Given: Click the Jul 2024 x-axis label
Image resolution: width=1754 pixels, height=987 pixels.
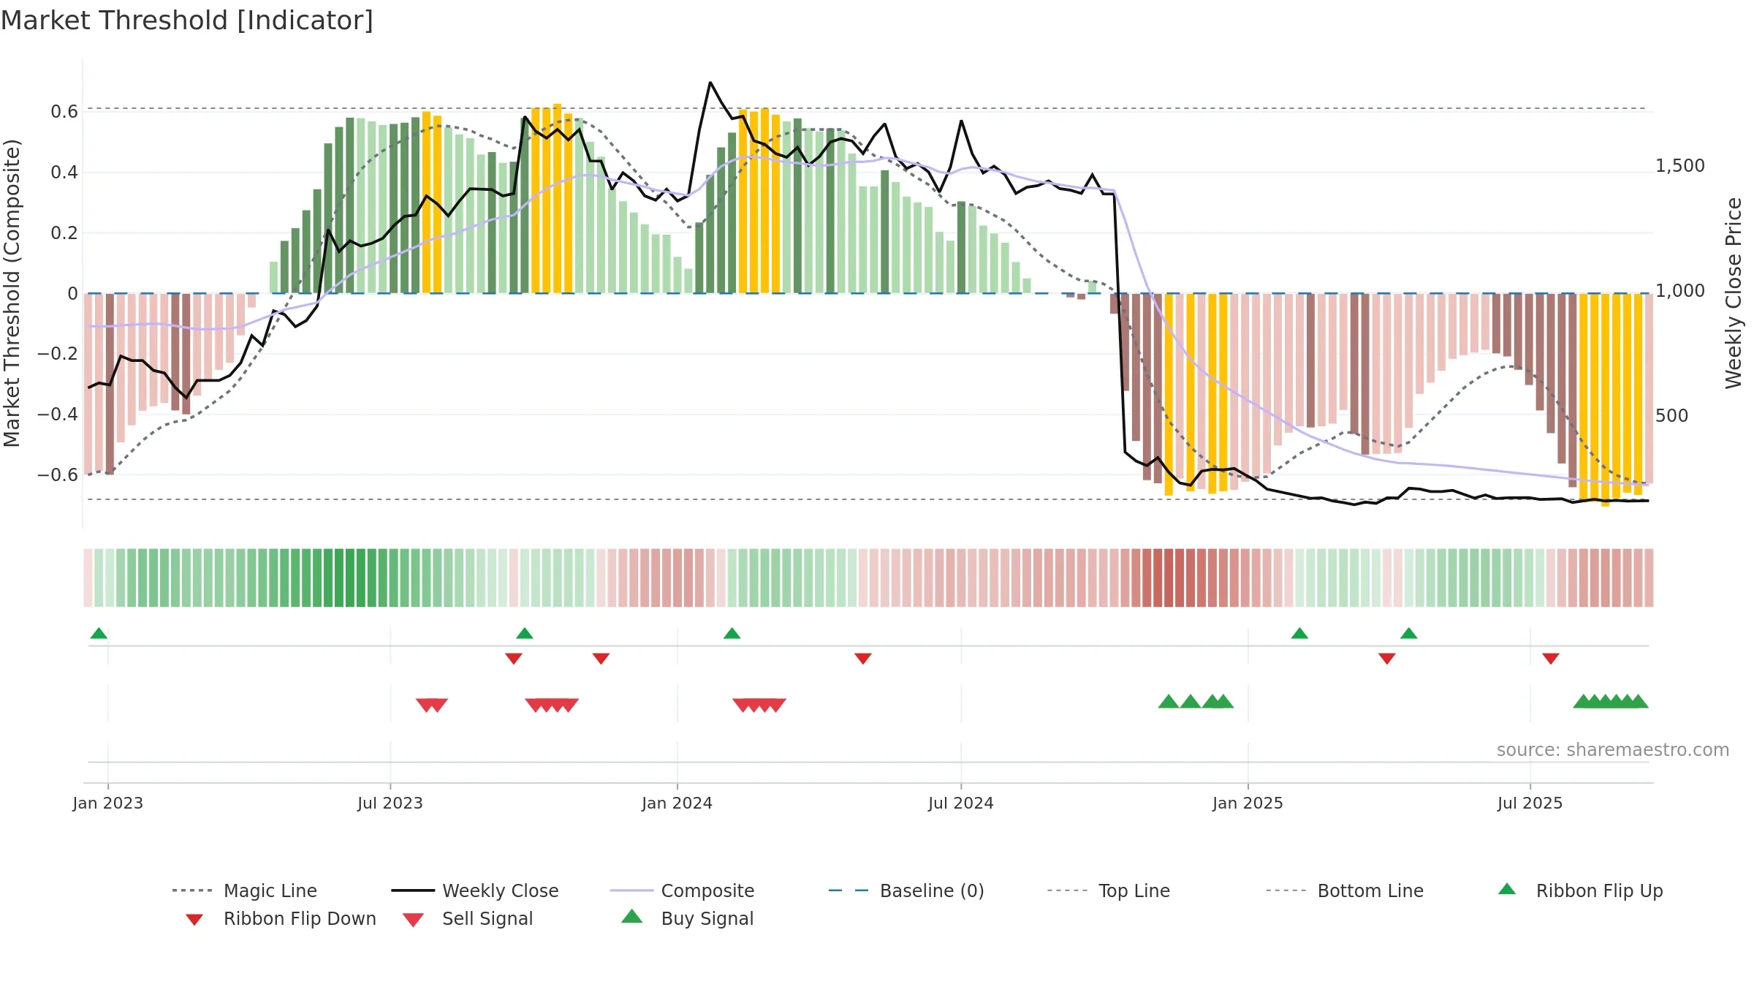Looking at the screenshot, I should 961,803.
